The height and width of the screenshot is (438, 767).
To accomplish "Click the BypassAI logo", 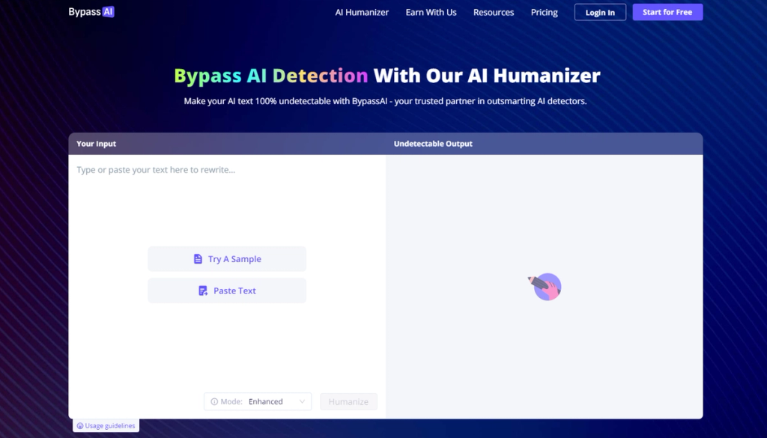I will click(91, 12).
